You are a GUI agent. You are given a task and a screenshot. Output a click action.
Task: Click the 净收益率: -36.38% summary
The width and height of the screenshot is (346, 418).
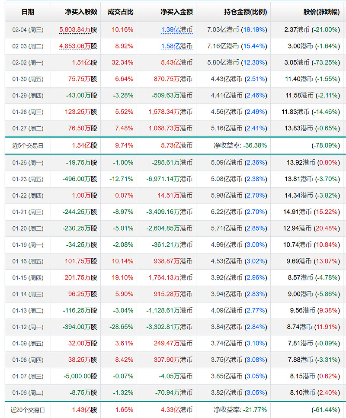(x=240, y=145)
